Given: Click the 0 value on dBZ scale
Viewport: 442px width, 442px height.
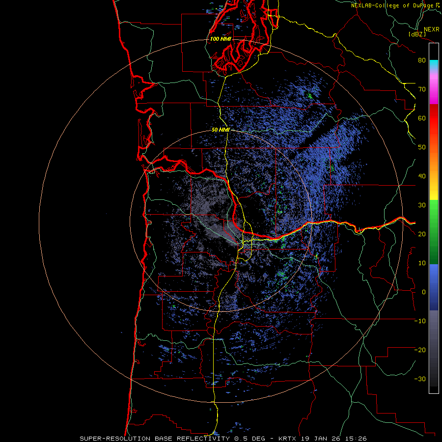Looking at the screenshot, I should pos(424,292).
